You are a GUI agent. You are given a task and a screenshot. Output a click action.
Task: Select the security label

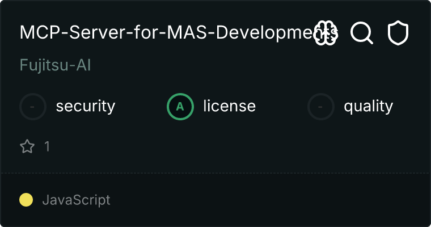tap(86, 107)
